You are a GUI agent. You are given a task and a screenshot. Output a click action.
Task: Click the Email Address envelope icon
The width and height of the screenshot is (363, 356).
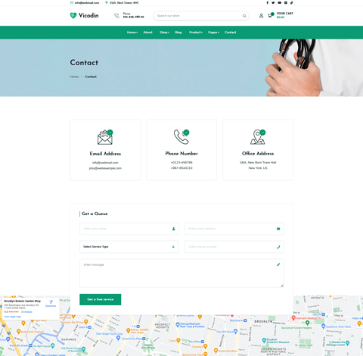point(105,137)
